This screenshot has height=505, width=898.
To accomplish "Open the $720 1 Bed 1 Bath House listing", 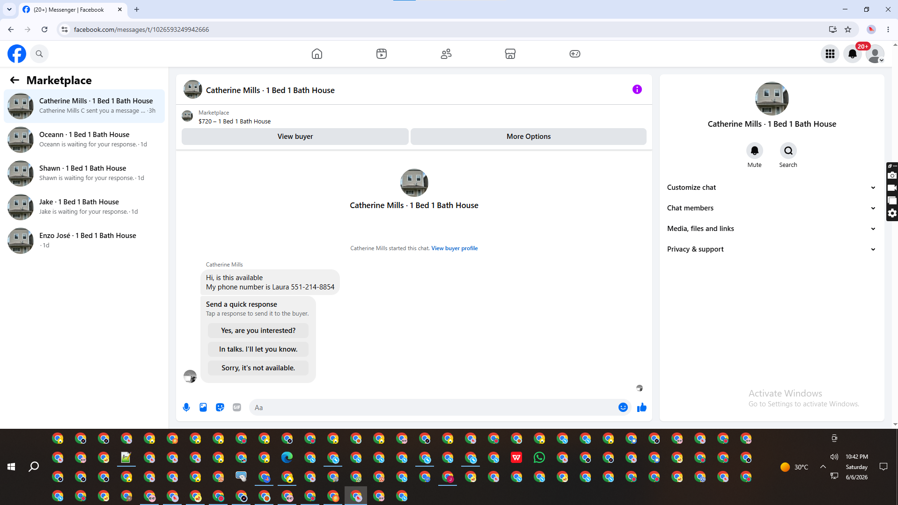I will tap(235, 121).
